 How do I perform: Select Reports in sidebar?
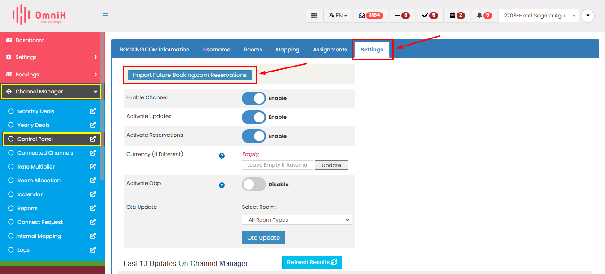click(x=27, y=208)
